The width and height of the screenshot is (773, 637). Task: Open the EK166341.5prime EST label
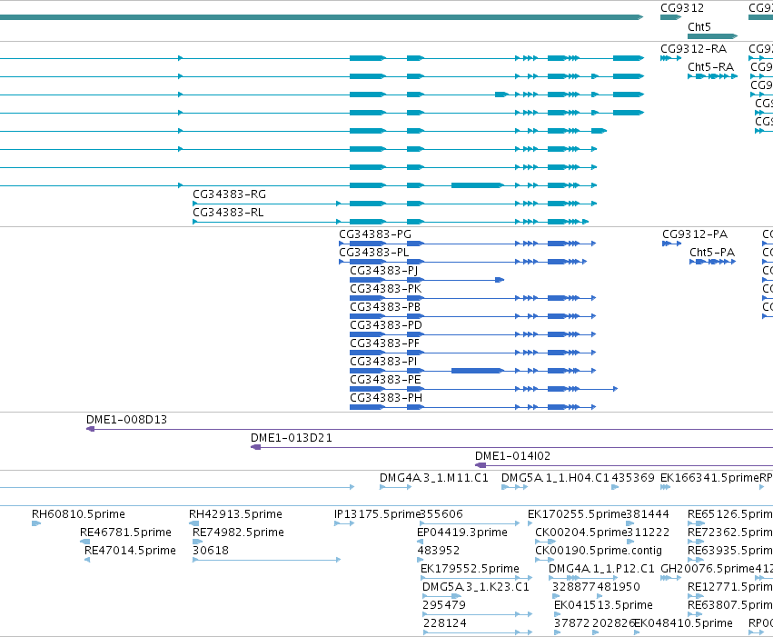[709, 478]
